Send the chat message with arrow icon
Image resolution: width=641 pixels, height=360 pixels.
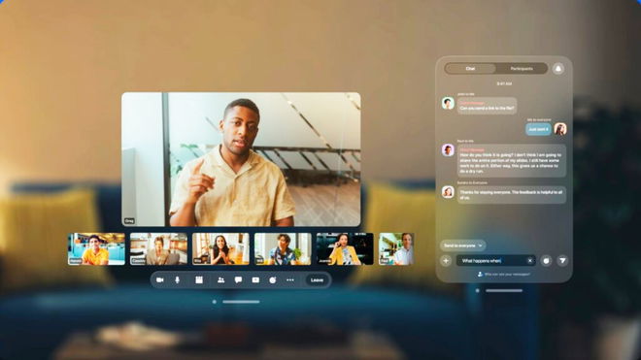coord(562,261)
